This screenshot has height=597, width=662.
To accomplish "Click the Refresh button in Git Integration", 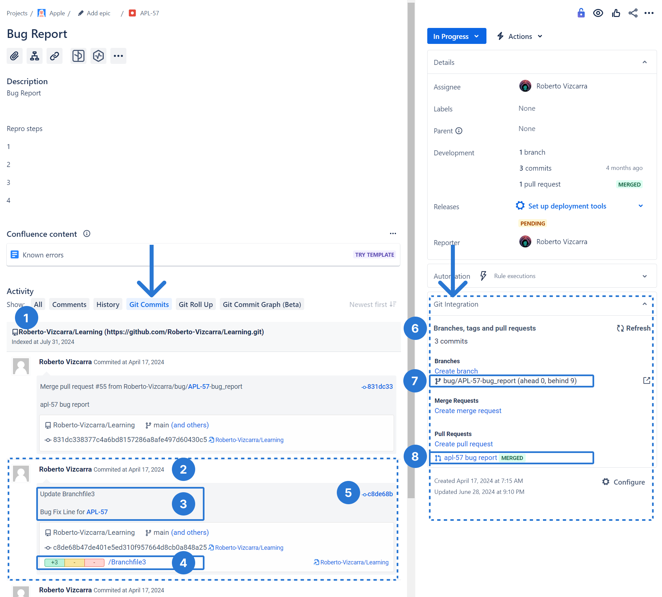I will pyautogui.click(x=633, y=328).
